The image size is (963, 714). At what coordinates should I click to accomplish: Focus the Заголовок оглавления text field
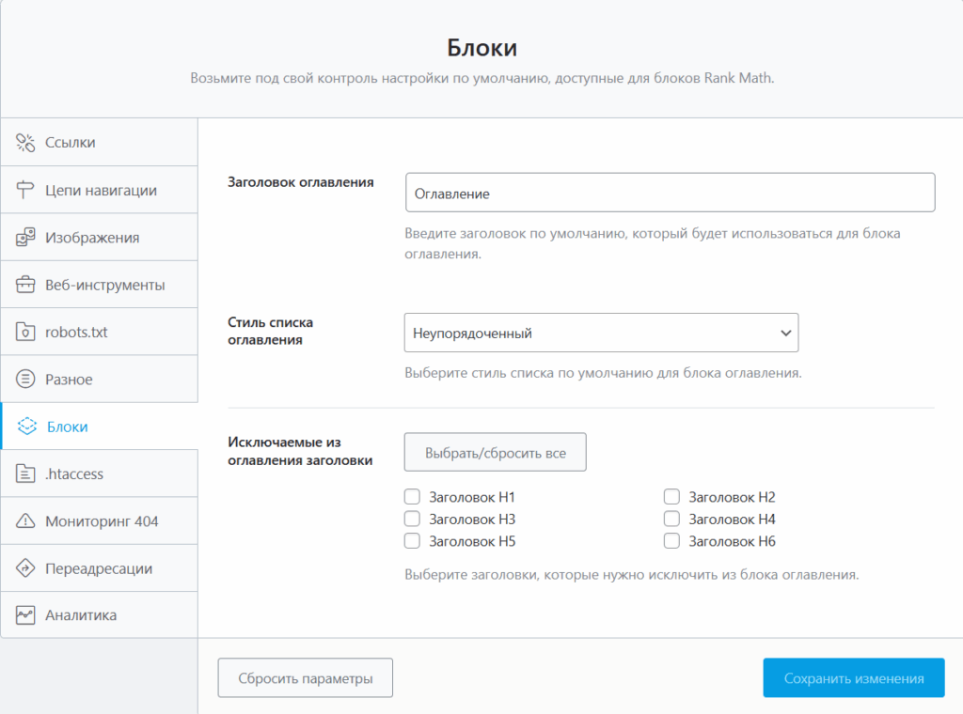(670, 193)
